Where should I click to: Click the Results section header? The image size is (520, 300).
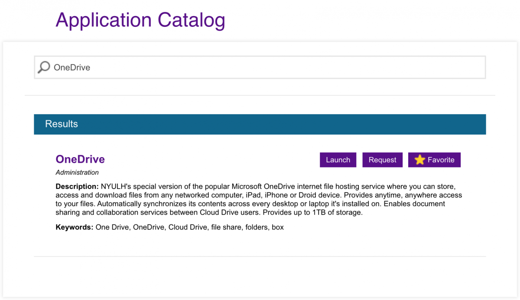pyautogui.click(x=260, y=124)
